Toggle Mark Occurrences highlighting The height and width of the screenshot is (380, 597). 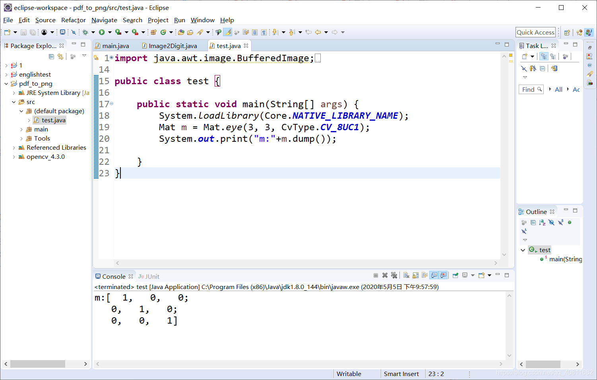coord(228,32)
